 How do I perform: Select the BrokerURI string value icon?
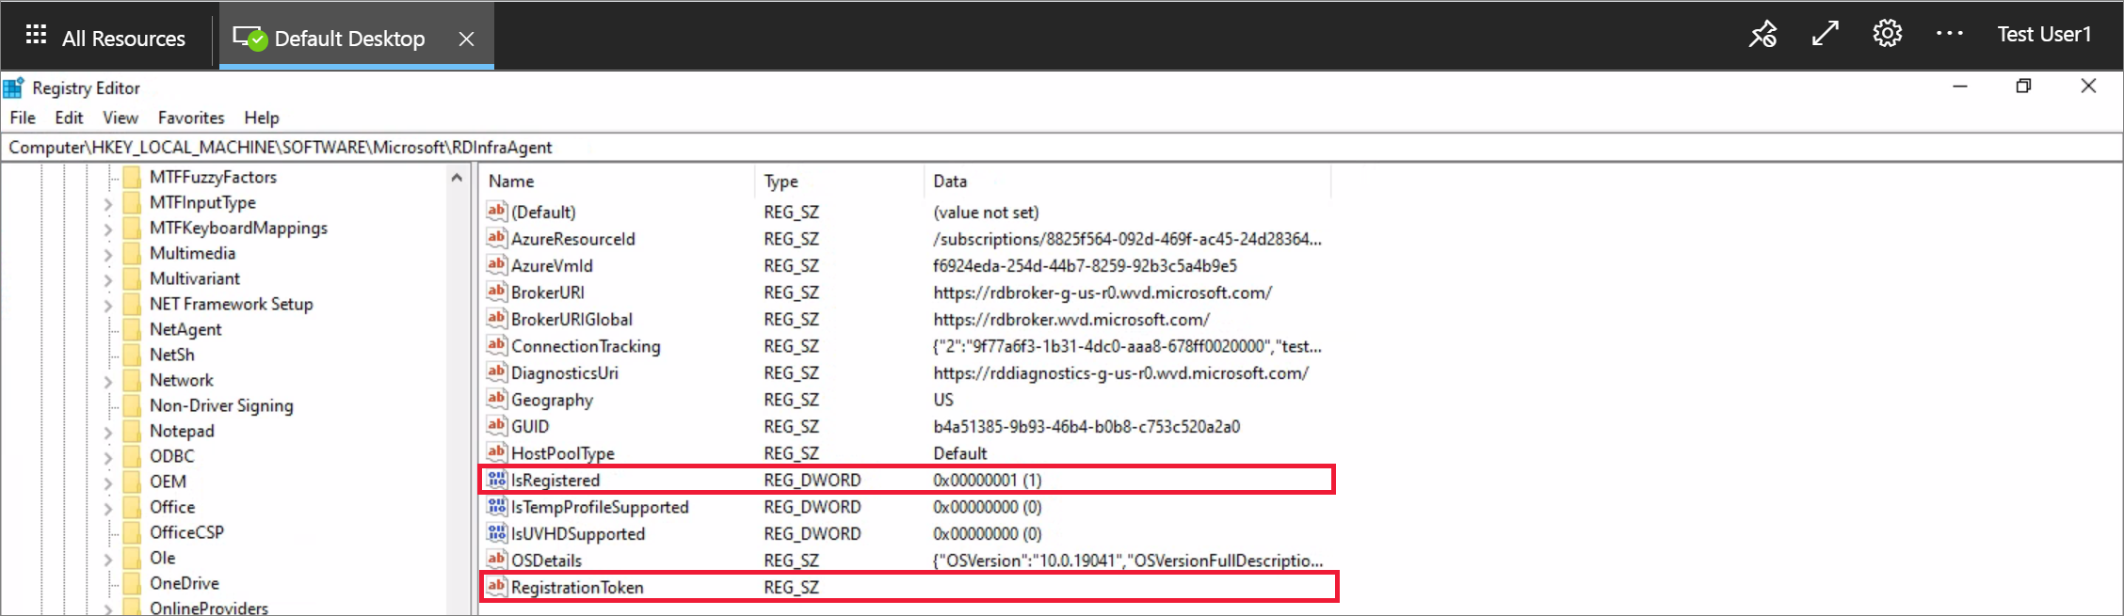pos(496,292)
